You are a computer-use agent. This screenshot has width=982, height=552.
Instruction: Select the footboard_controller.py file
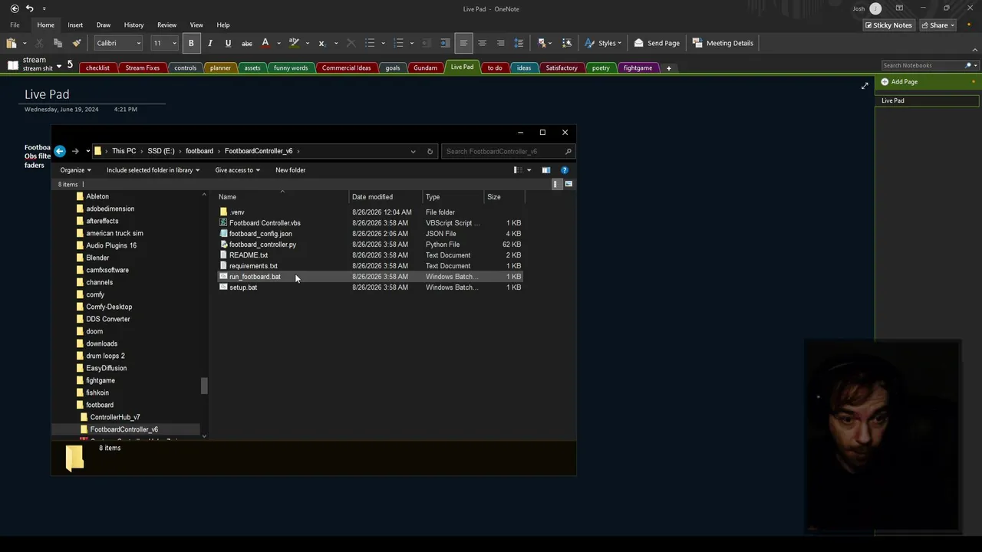click(262, 245)
